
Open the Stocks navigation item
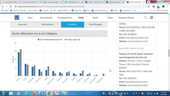point(95,18)
